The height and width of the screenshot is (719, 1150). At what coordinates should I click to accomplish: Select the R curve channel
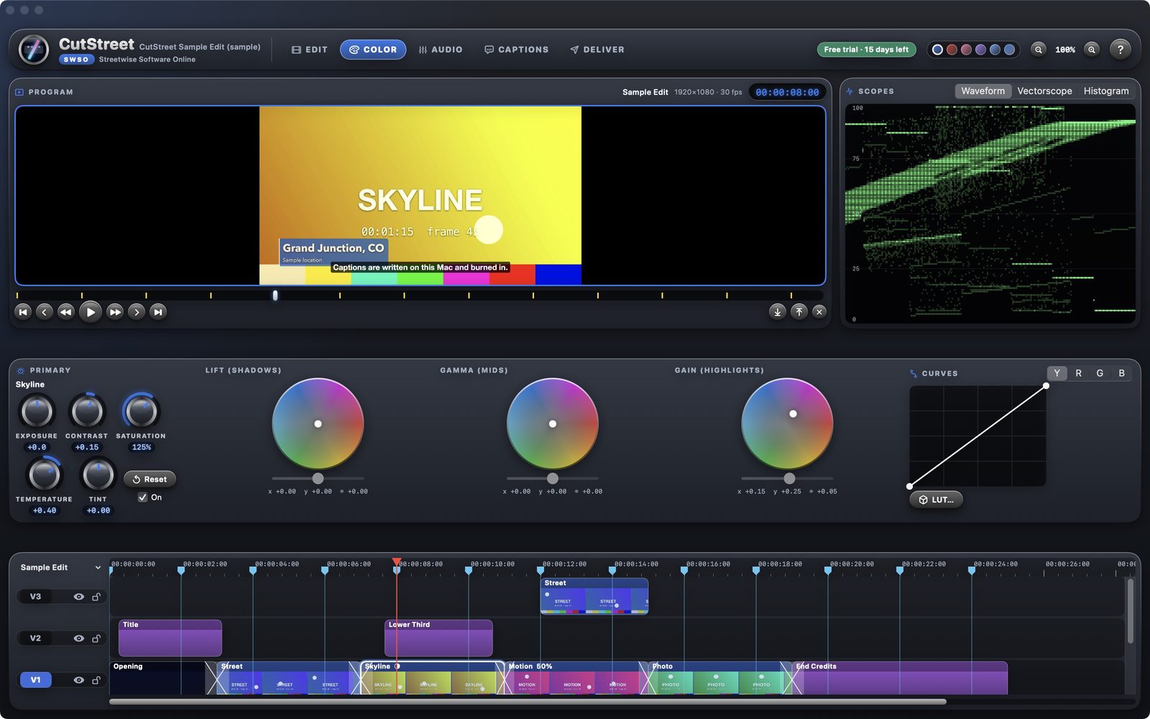(x=1078, y=373)
